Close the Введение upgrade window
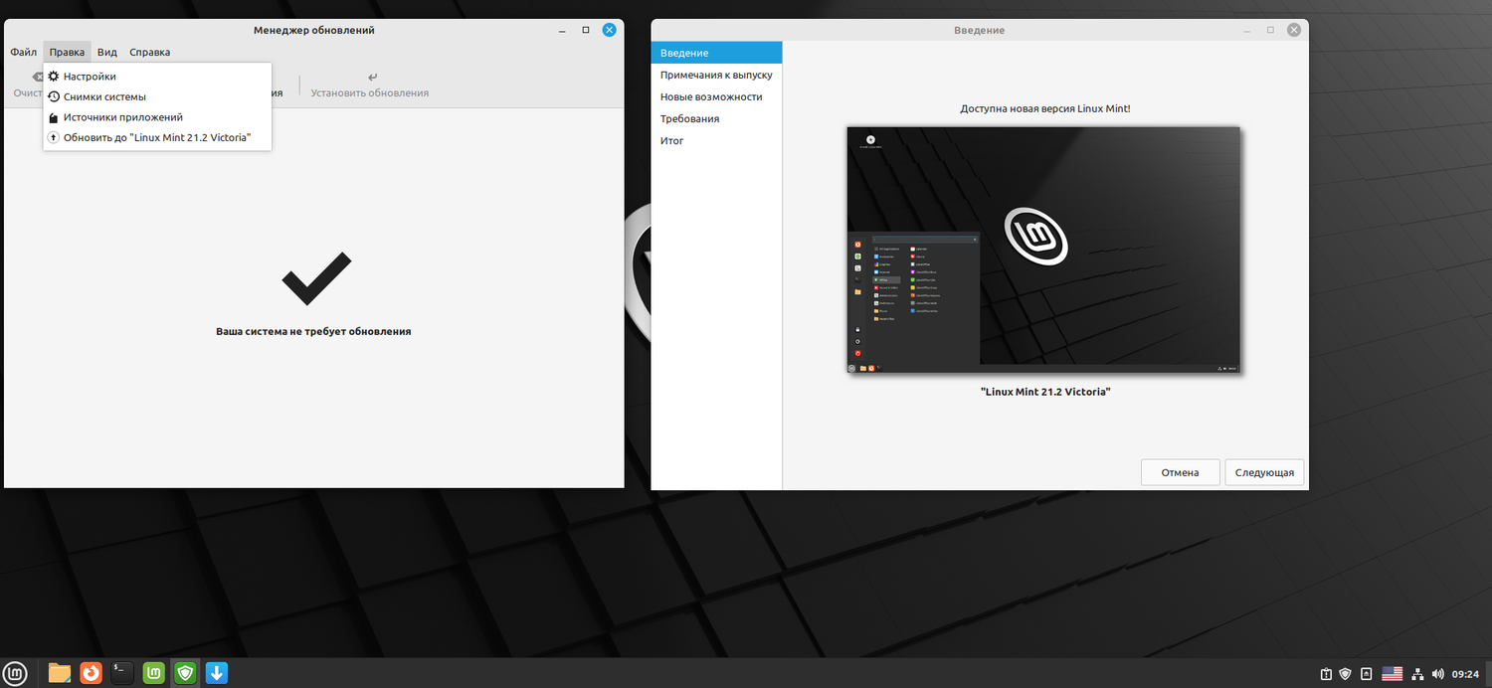Image resolution: width=1492 pixels, height=688 pixels. tap(1294, 30)
